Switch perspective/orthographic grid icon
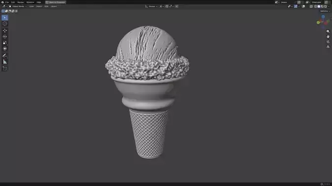 point(328,47)
